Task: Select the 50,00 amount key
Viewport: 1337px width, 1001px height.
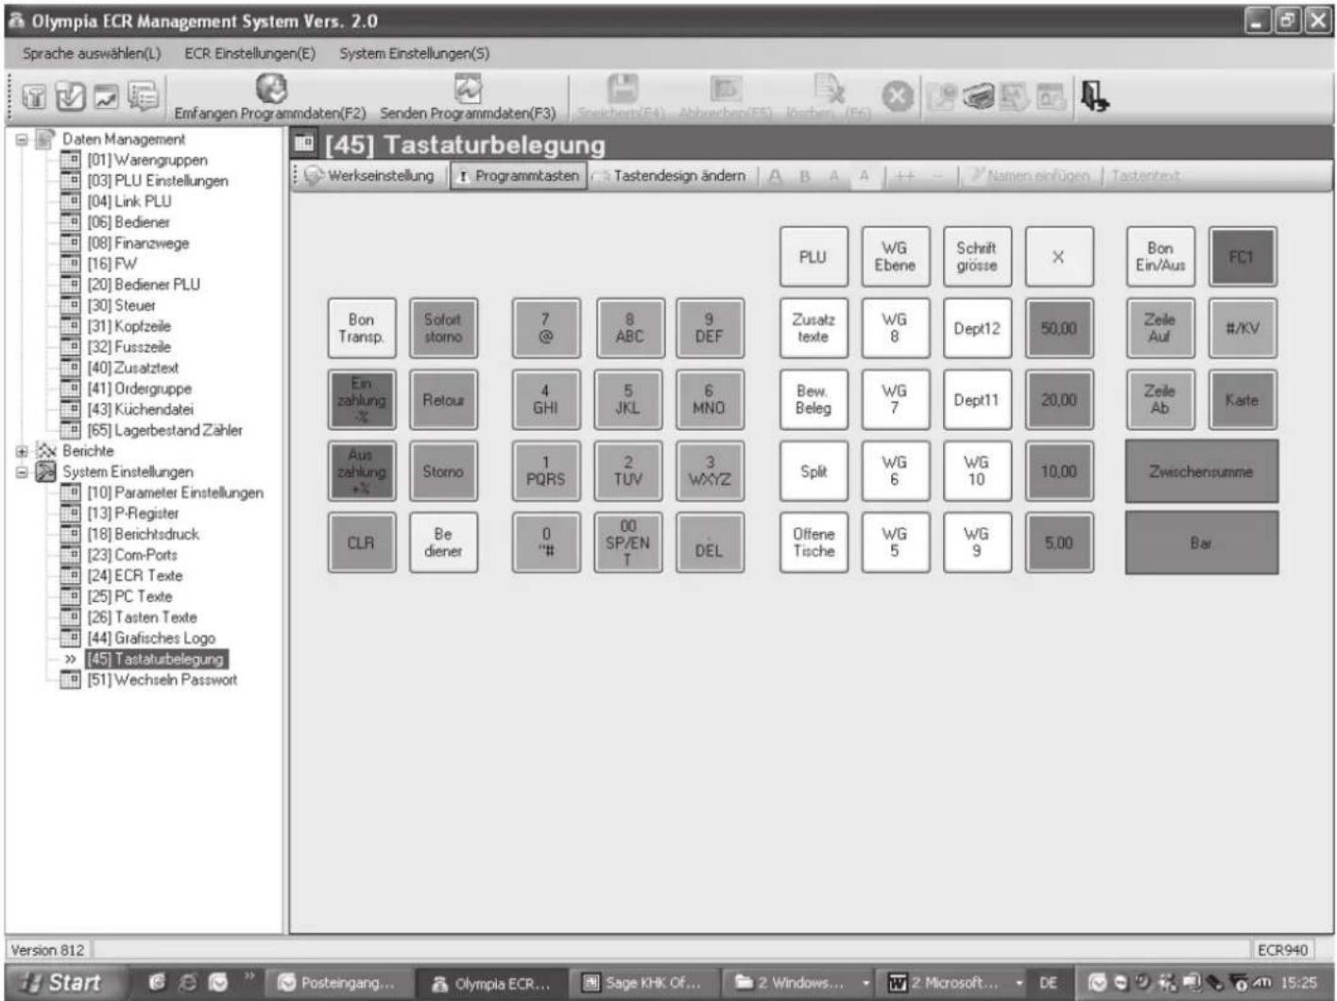Action: [1059, 328]
